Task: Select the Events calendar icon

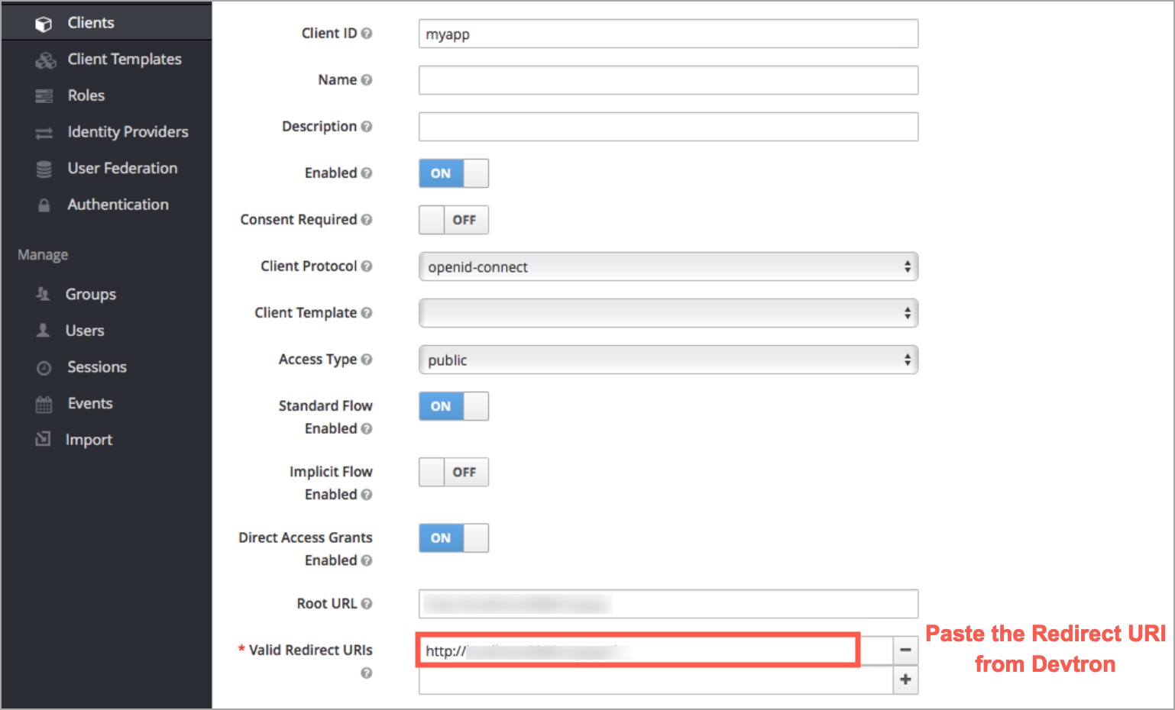Action: (x=44, y=403)
